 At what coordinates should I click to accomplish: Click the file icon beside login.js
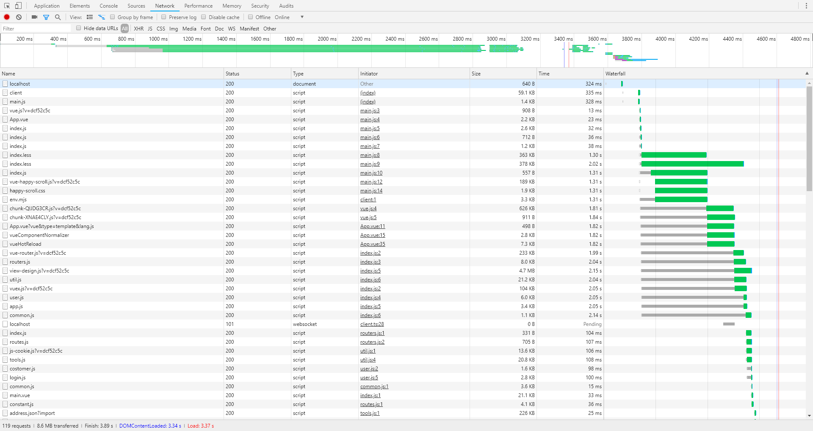[x=5, y=378]
